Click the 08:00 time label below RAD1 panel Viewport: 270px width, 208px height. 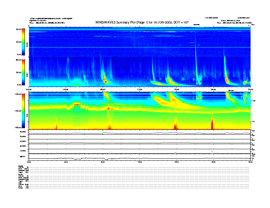click(103, 89)
